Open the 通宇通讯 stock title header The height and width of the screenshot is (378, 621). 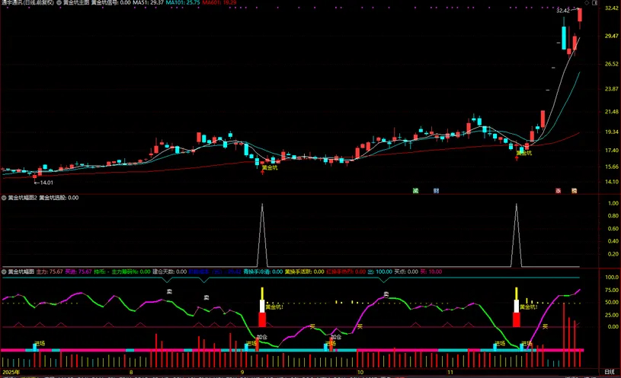13,3
